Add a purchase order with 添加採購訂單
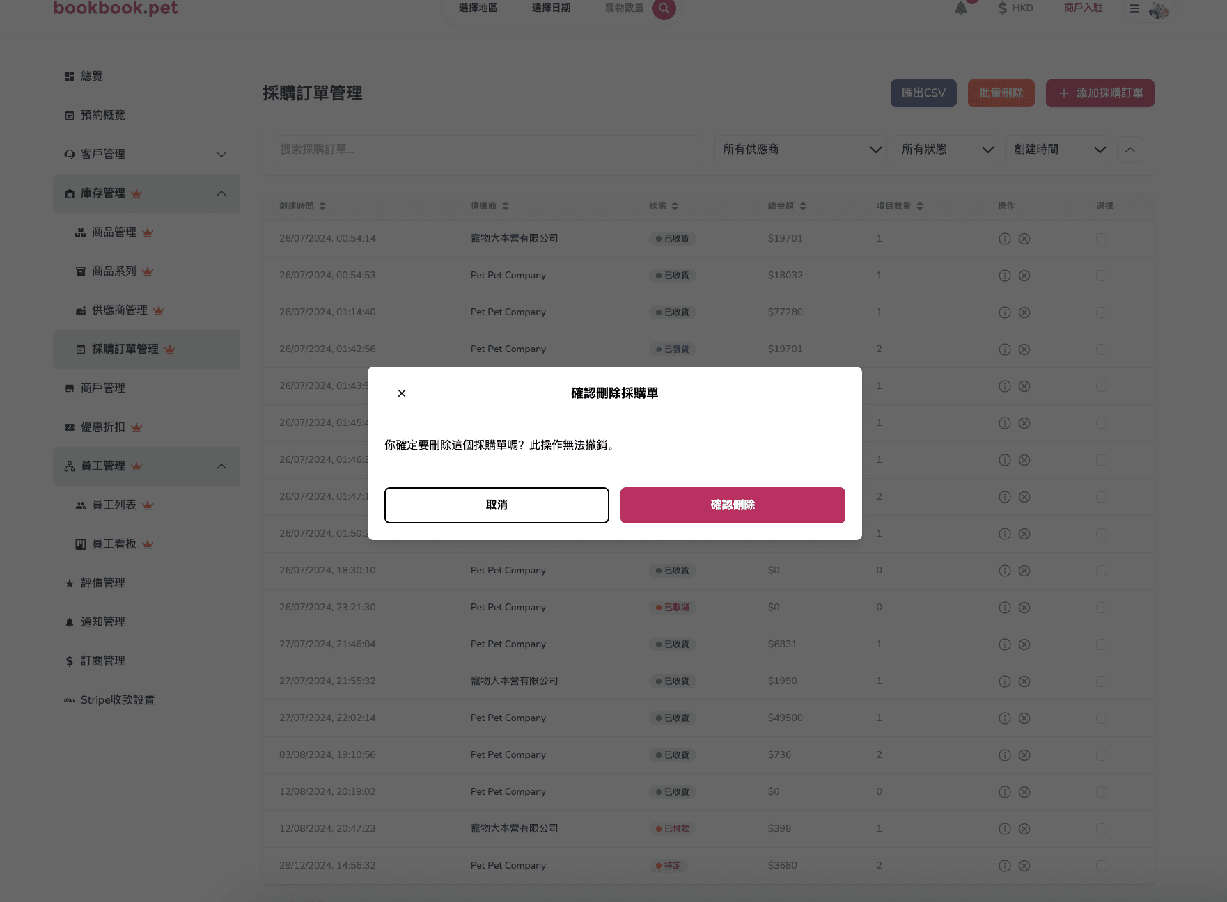The image size is (1227, 902). pyautogui.click(x=1100, y=93)
